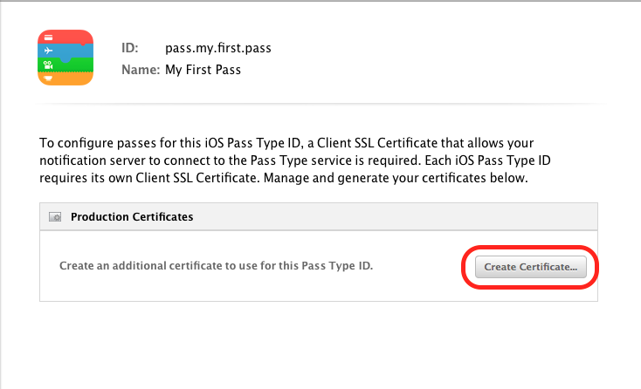Click the coffee cup glyph on the orange stripe
The height and width of the screenshot is (389, 641).
point(48,78)
